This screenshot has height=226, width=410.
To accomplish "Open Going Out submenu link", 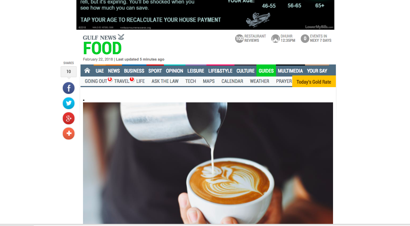I will (96, 81).
